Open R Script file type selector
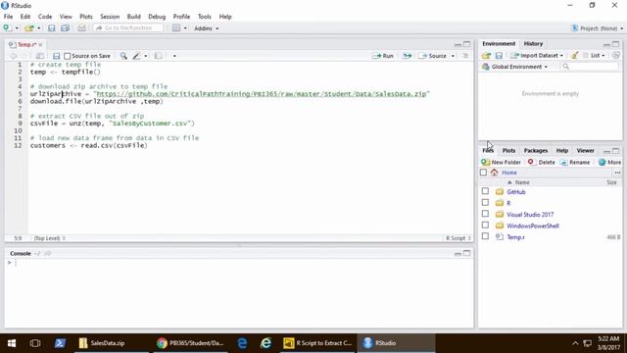The image size is (627, 353). point(458,238)
